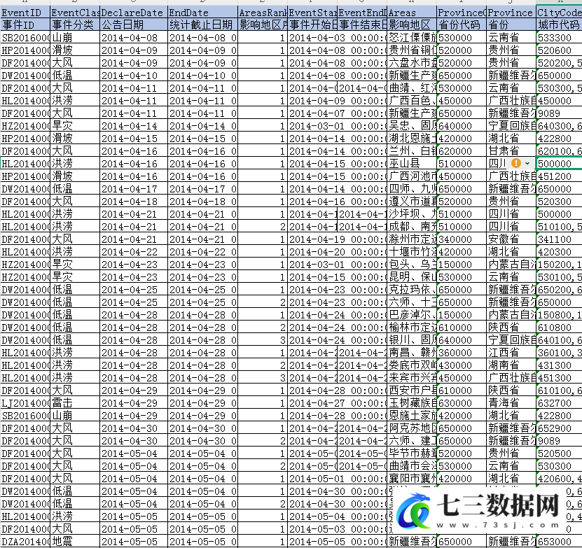Select the EndDate header cell
The width and height of the screenshot is (582, 548).
[x=202, y=12]
